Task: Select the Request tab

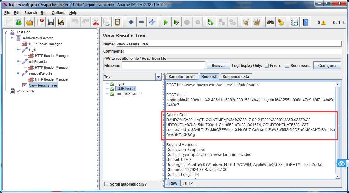Action: [209, 77]
